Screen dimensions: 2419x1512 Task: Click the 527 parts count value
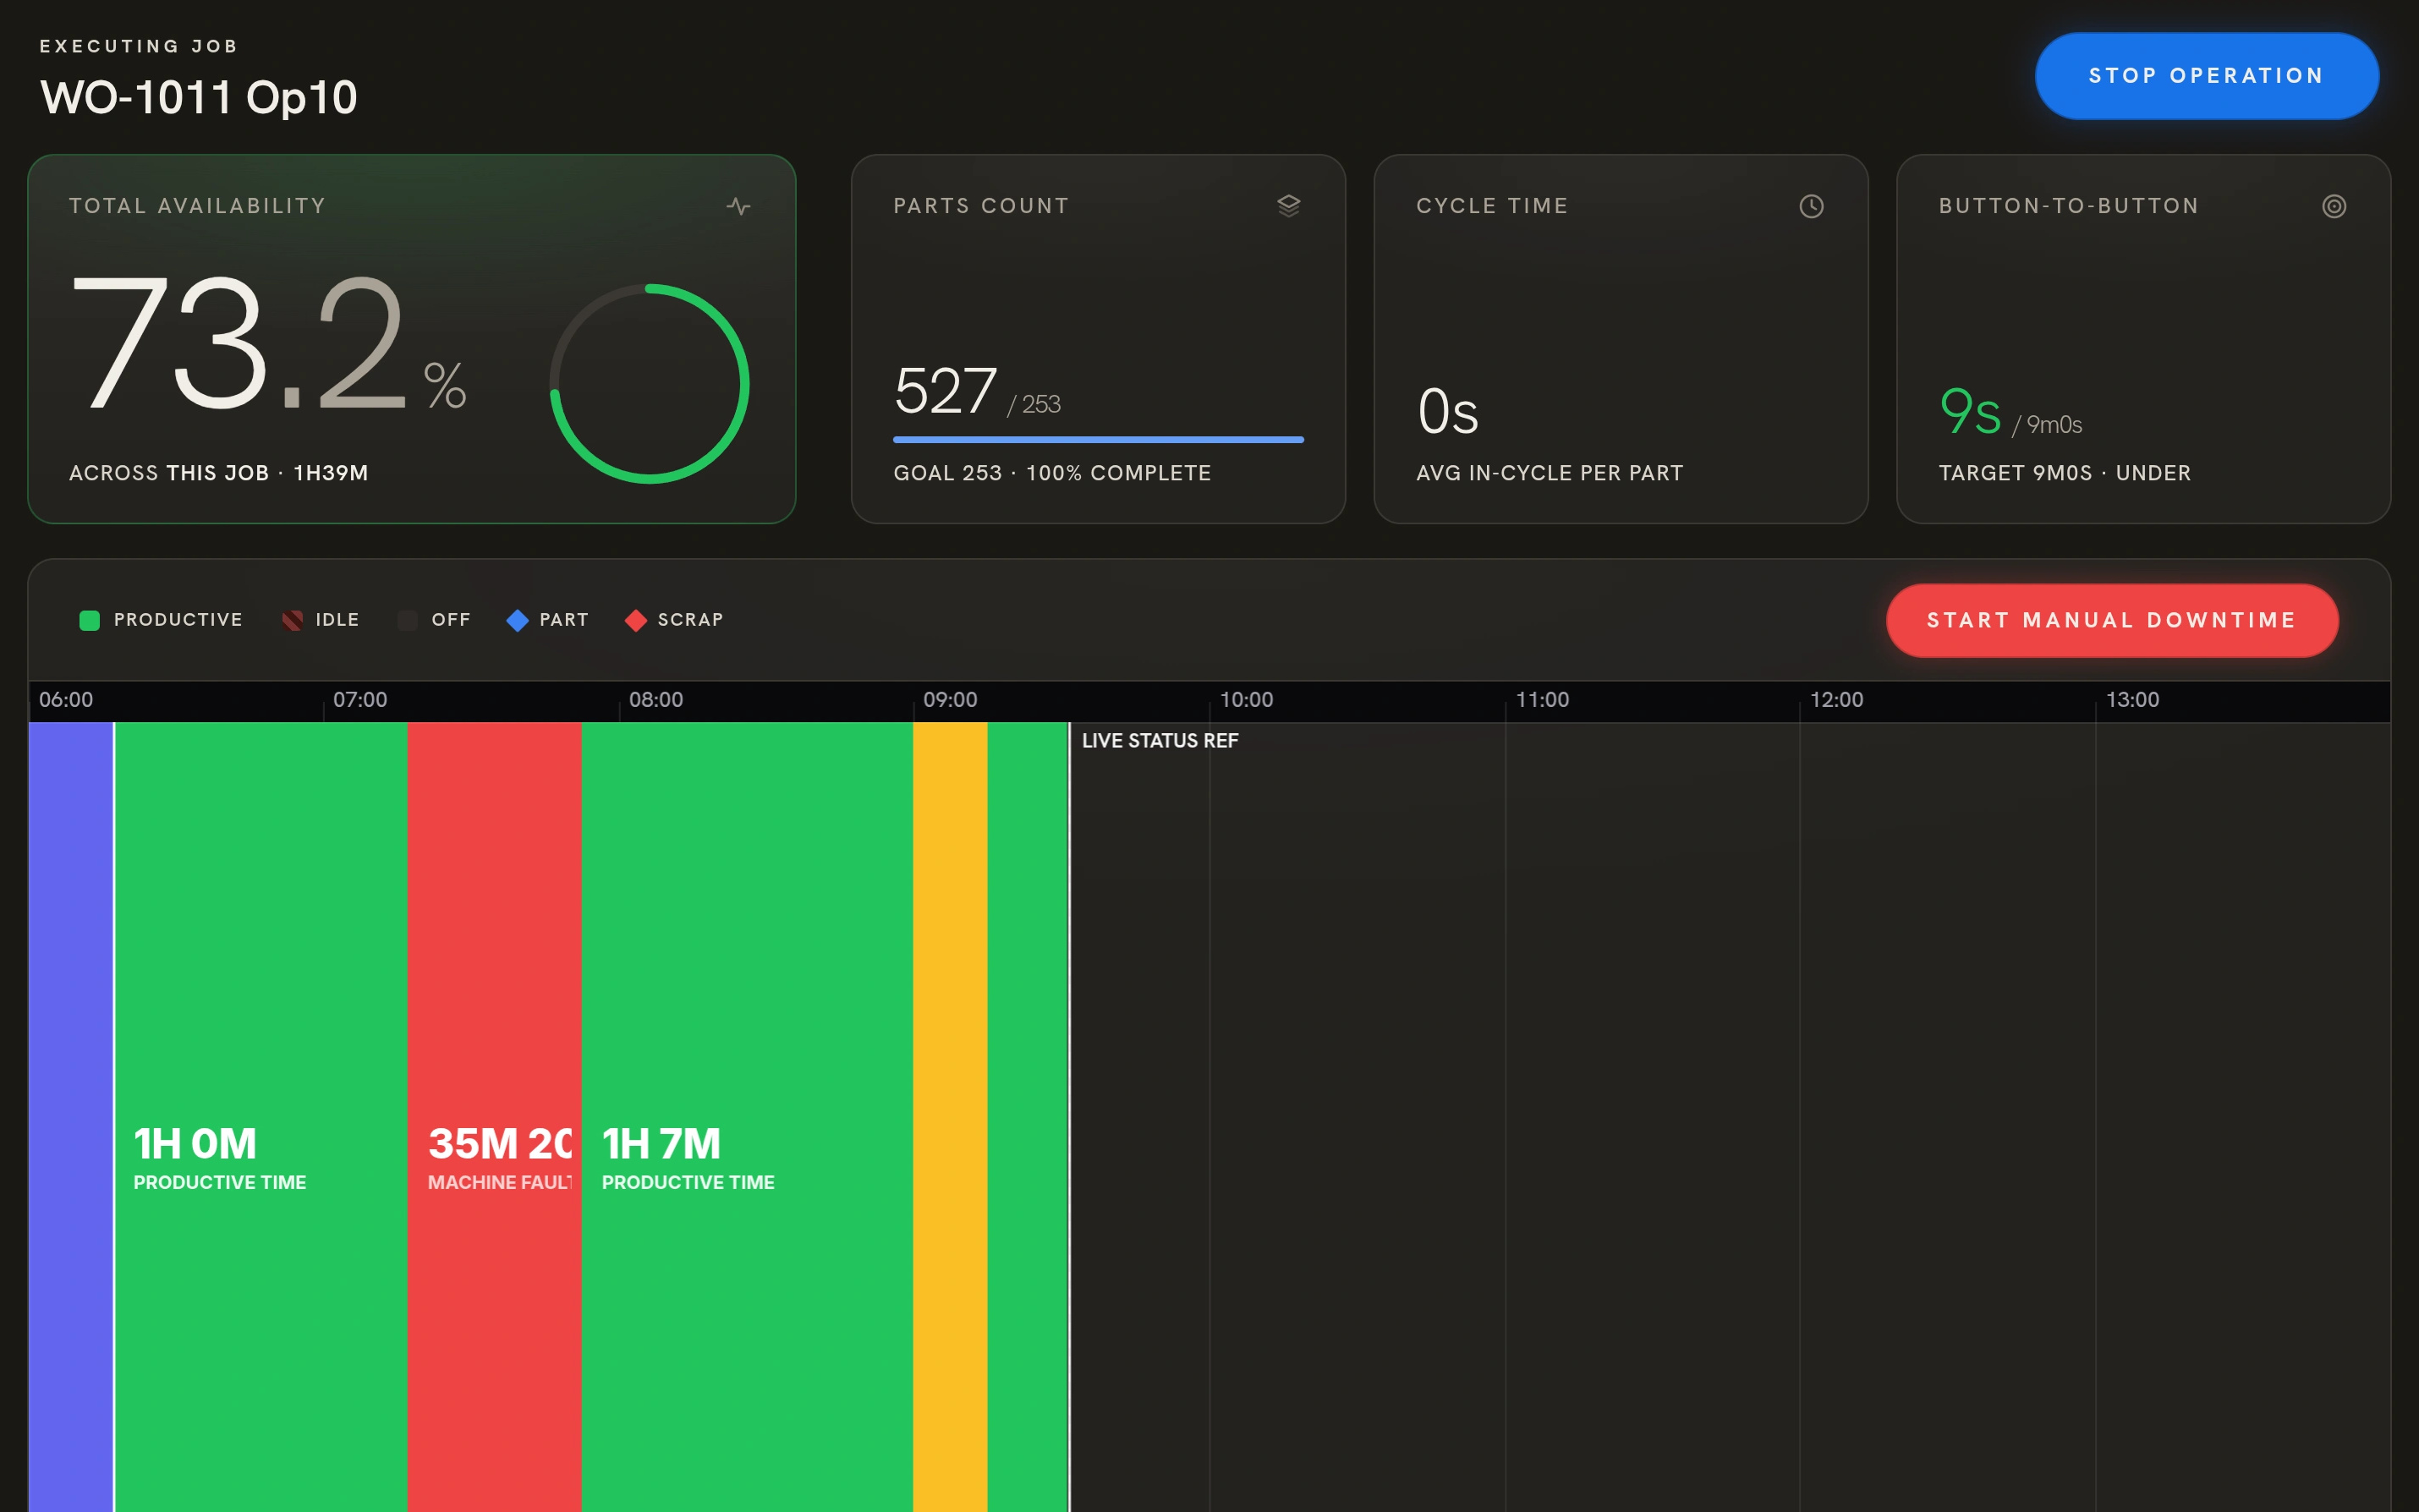click(945, 390)
